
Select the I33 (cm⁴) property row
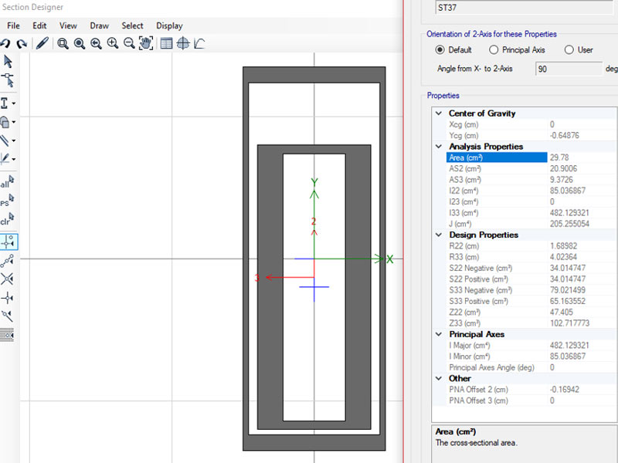point(531,213)
